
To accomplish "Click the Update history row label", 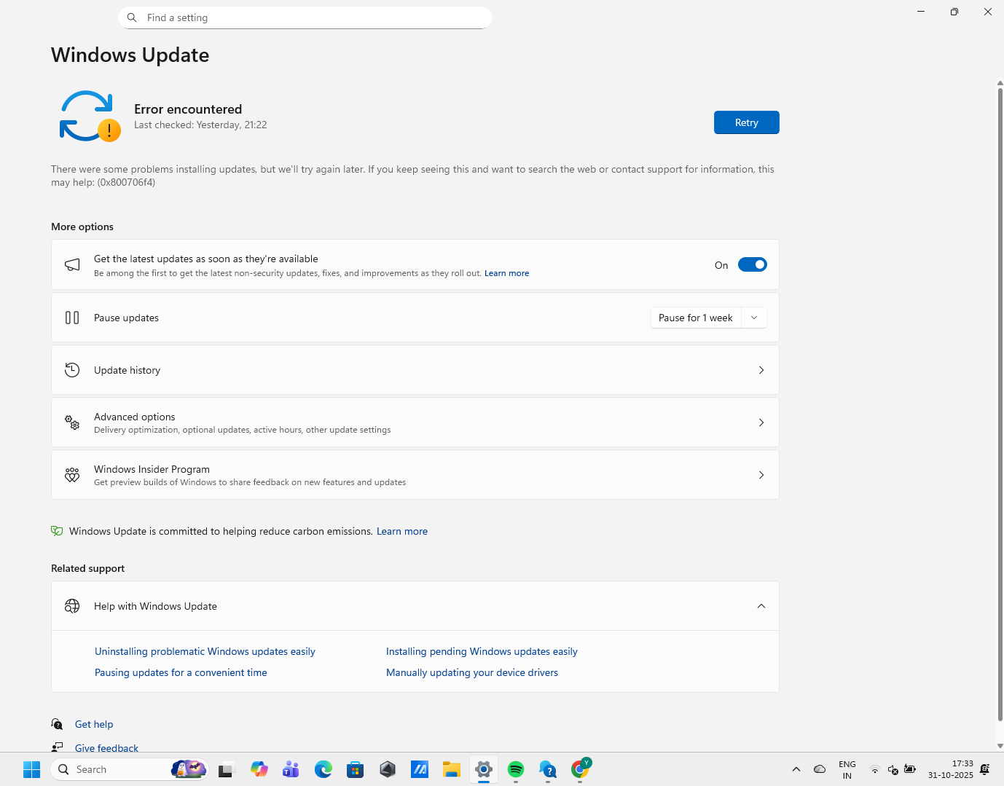I will pyautogui.click(x=127, y=370).
